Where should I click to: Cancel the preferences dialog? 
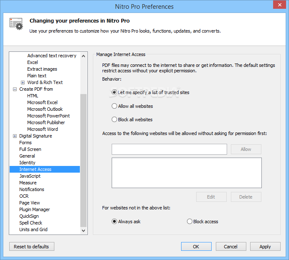pos(231,247)
